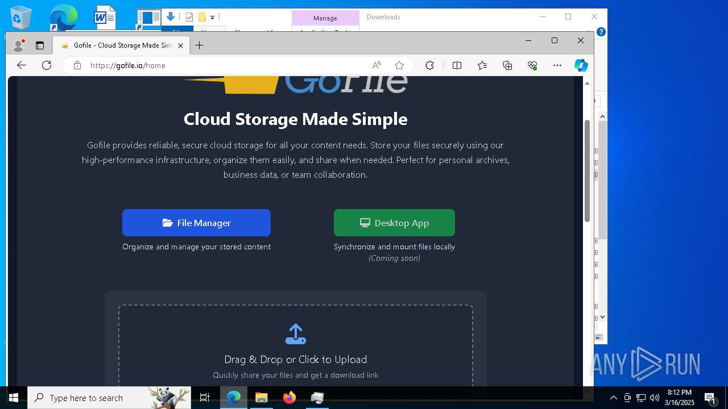The width and height of the screenshot is (728, 409).
Task: Click the Downloads window scrollbar down arrow
Action: 602,317
